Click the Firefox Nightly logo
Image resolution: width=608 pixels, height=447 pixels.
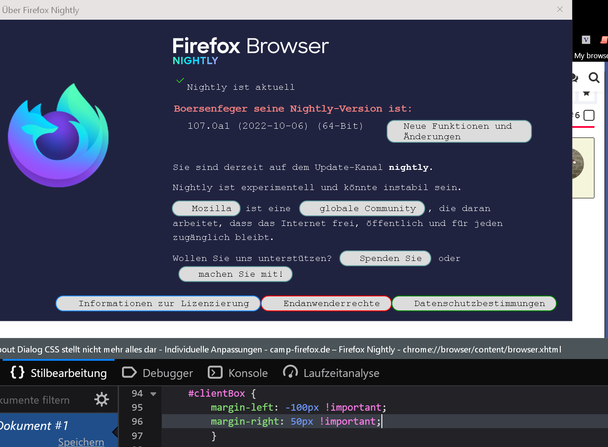pyautogui.click(x=58, y=135)
